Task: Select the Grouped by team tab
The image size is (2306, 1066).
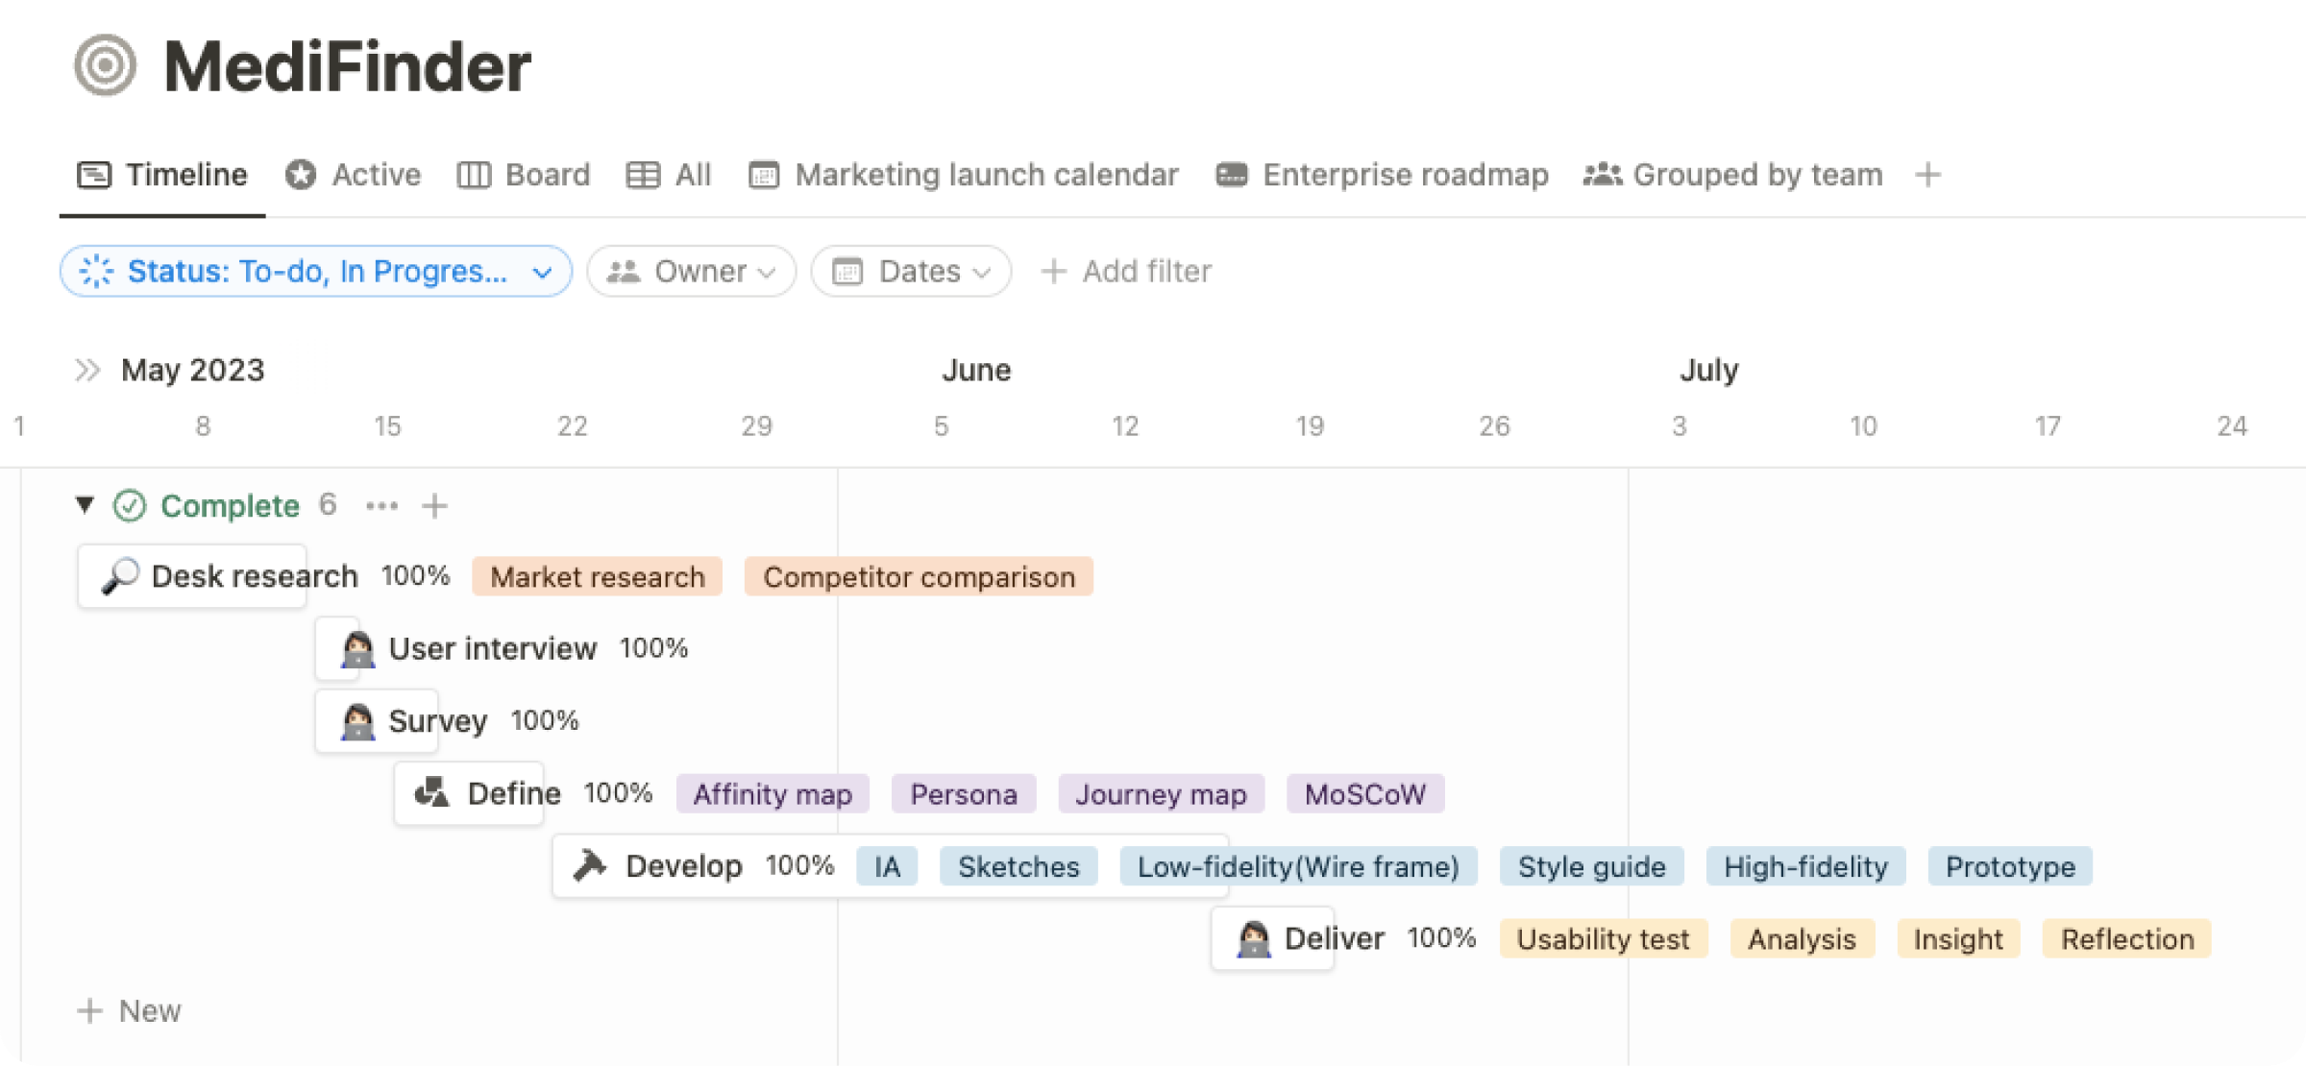Action: pyautogui.click(x=1734, y=175)
